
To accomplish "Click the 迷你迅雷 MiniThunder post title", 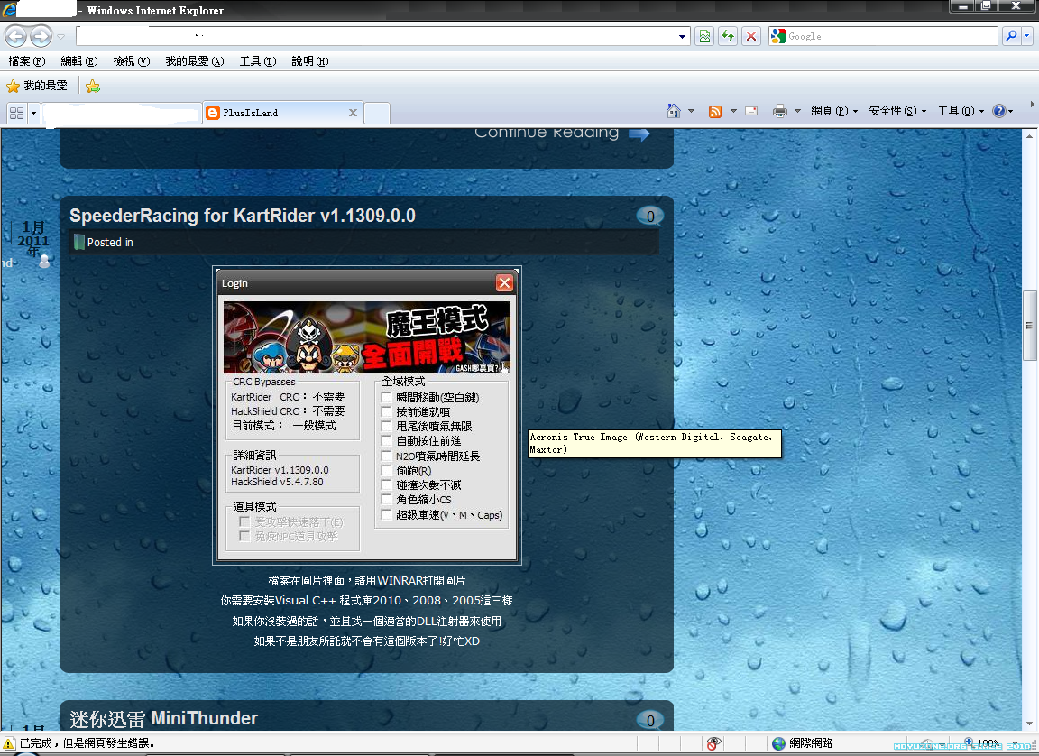I will point(163,718).
